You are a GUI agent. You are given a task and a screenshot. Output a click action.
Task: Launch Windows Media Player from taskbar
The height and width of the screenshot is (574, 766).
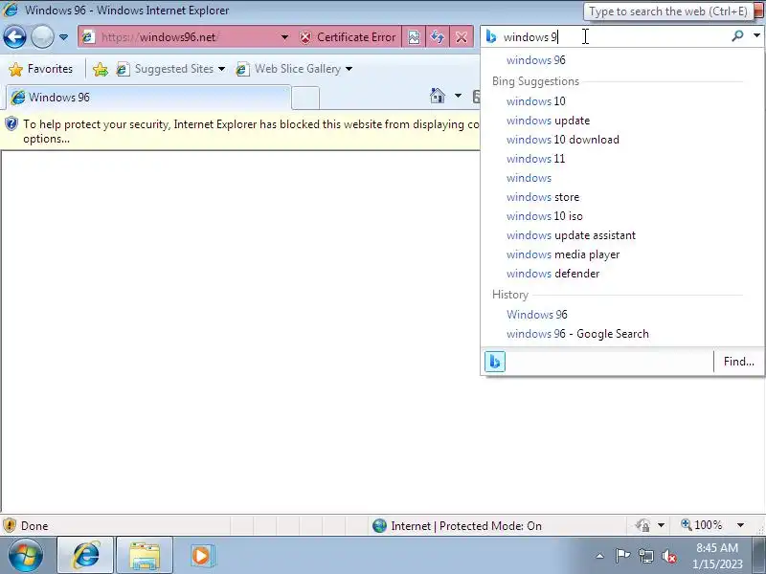coord(202,556)
